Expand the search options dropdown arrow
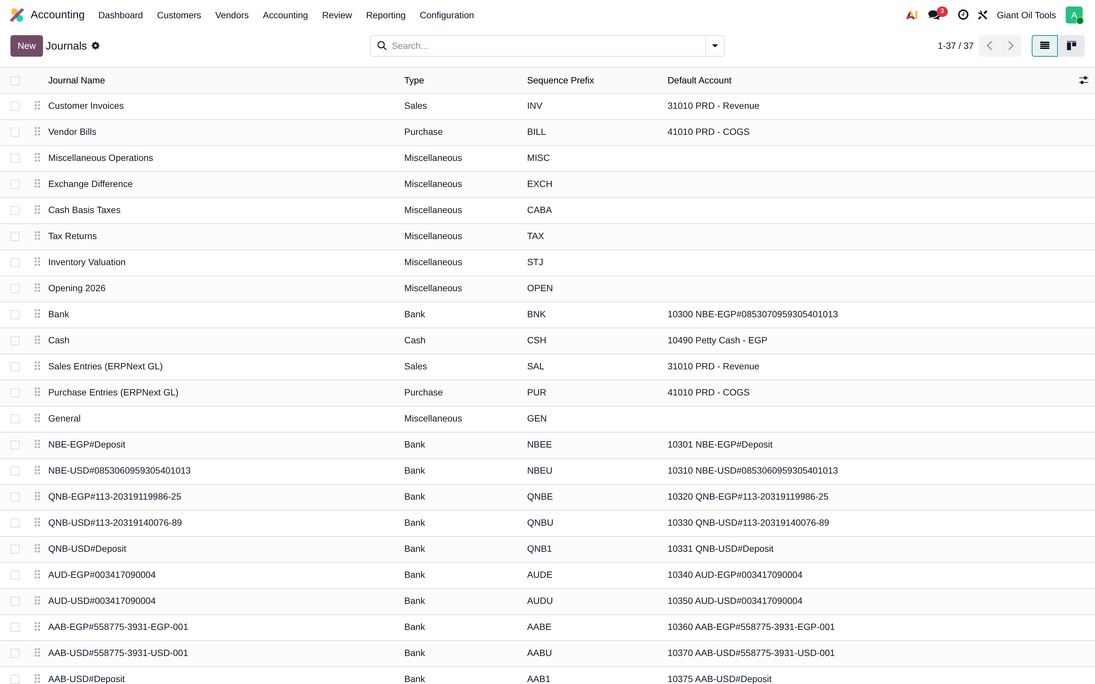Screen dimensions: 1095x684 (x=715, y=46)
